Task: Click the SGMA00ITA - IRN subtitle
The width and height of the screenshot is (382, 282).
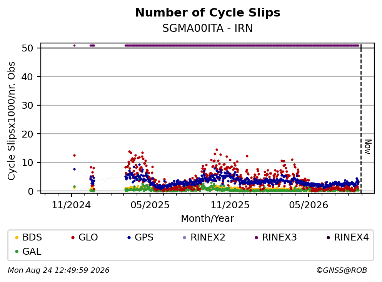Action: click(x=208, y=28)
